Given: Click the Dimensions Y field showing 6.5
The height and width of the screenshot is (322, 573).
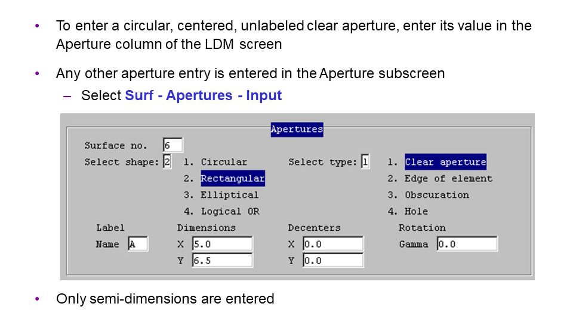Looking at the screenshot, I should (x=222, y=261).
